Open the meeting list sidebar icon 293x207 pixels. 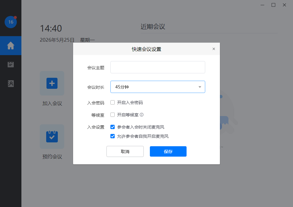point(11,64)
